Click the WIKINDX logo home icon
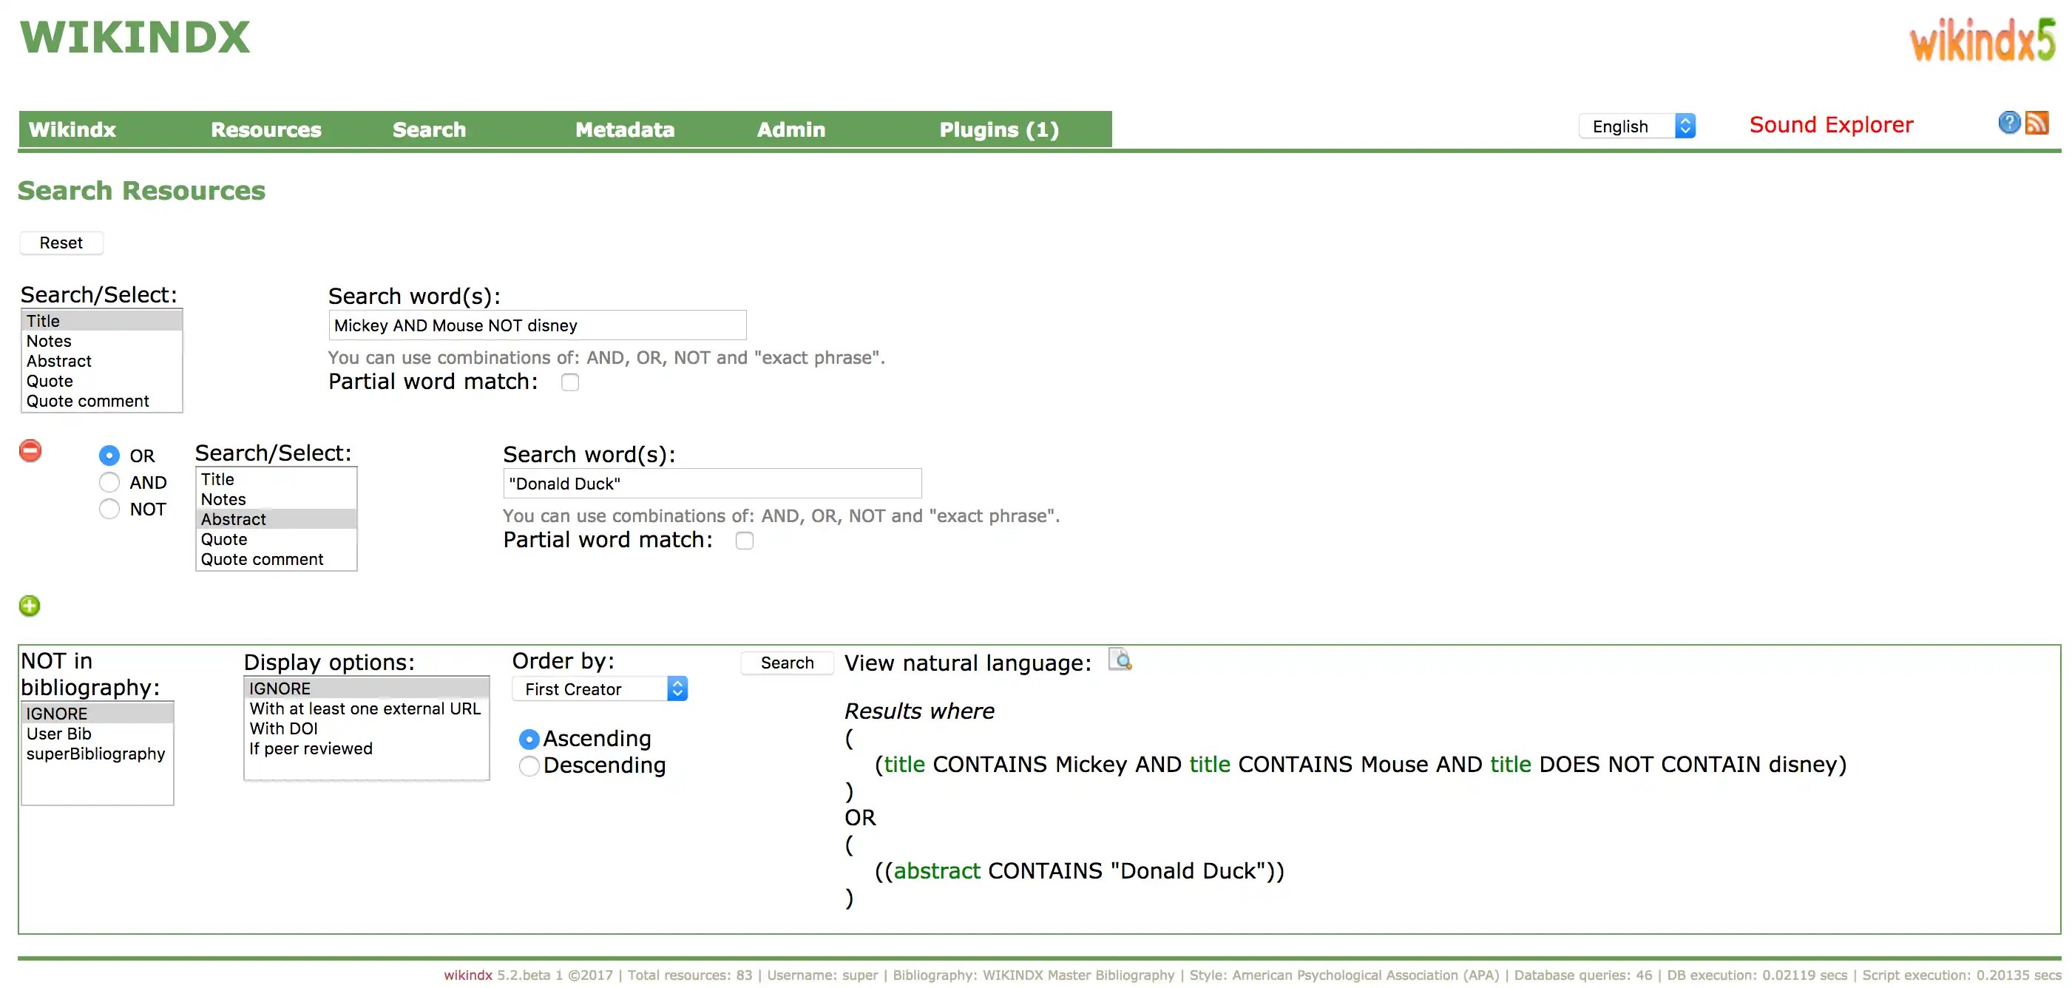This screenshot has width=2072, height=988. click(133, 38)
